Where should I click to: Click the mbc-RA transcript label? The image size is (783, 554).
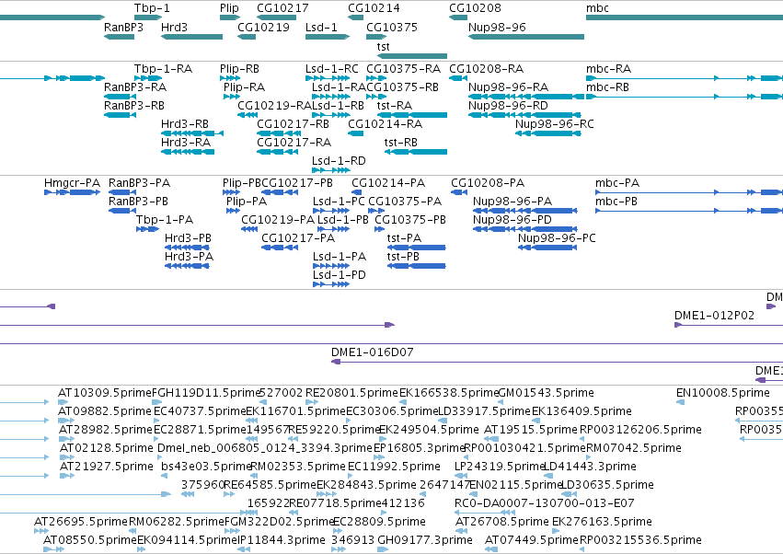tap(608, 68)
